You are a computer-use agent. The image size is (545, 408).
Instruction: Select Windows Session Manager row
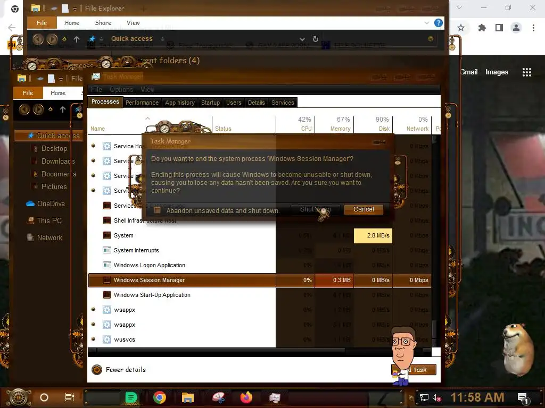260,280
